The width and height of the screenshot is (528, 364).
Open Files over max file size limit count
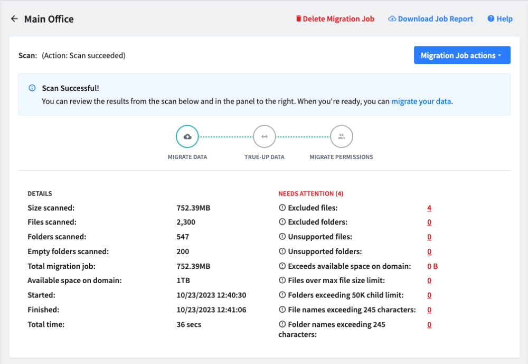[x=429, y=281]
